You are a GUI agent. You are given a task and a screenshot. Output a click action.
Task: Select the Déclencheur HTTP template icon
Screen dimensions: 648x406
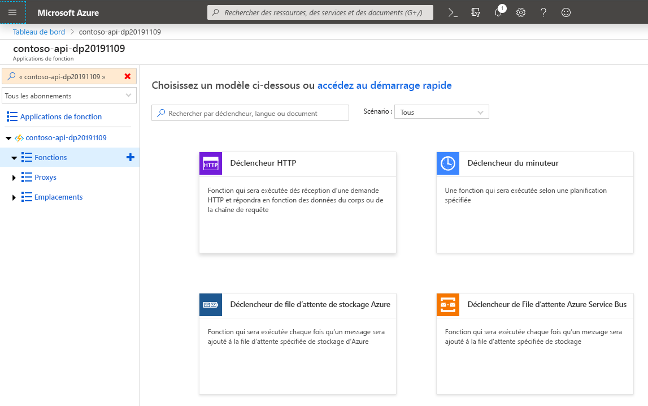pyautogui.click(x=211, y=163)
